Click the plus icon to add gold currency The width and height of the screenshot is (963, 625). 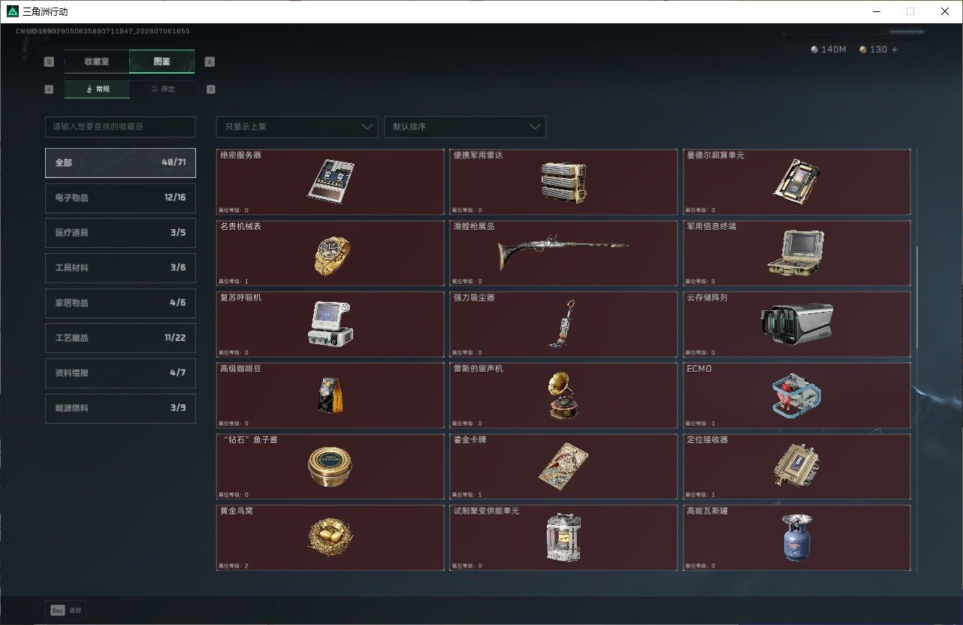pyautogui.click(x=894, y=50)
